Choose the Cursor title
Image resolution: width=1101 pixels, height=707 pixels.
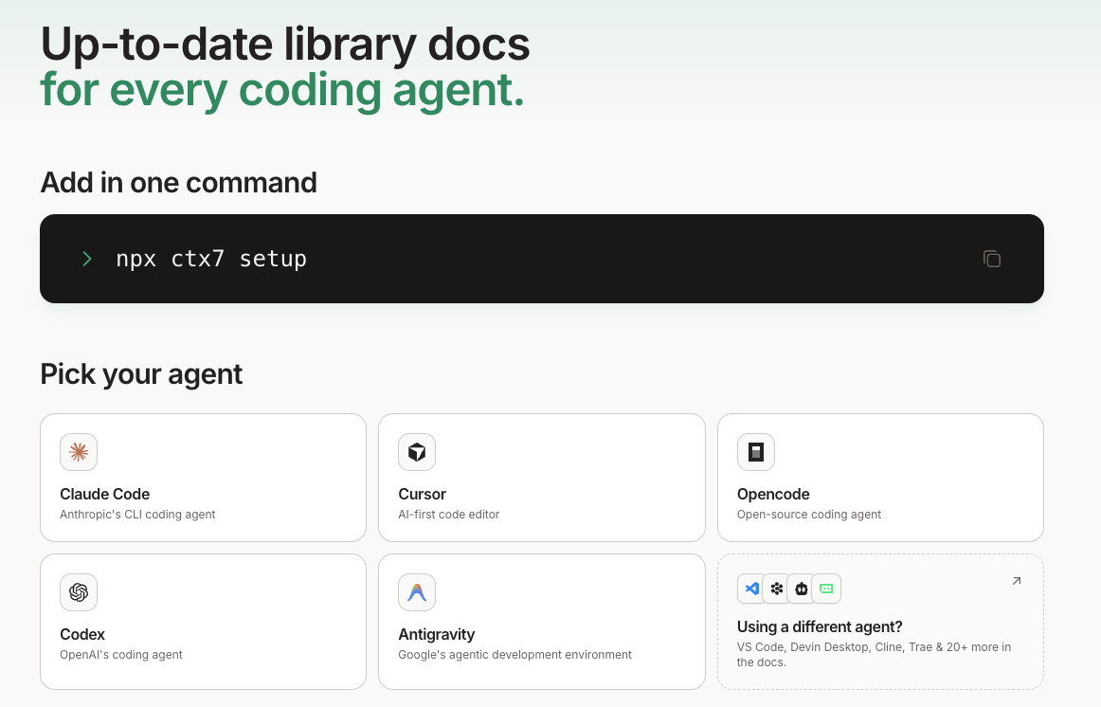422,495
